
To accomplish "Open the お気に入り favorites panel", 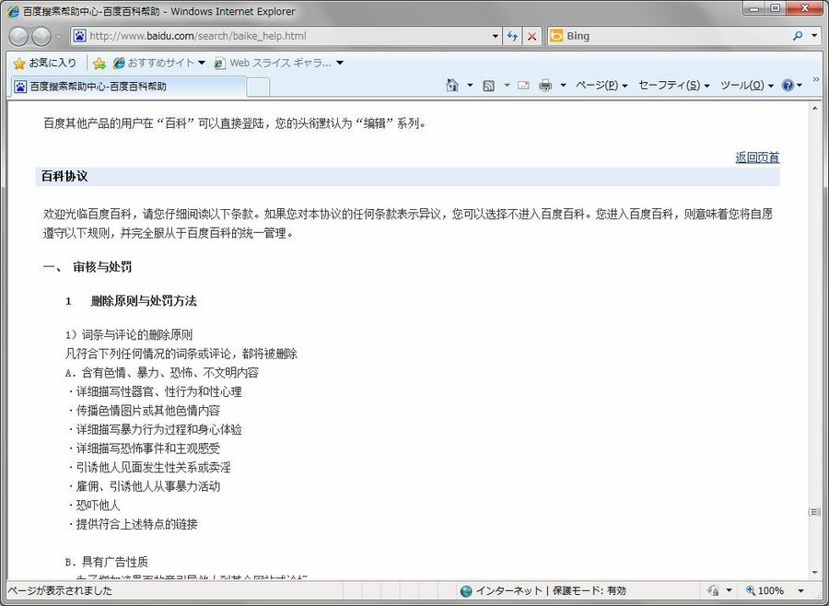I will tap(44, 64).
